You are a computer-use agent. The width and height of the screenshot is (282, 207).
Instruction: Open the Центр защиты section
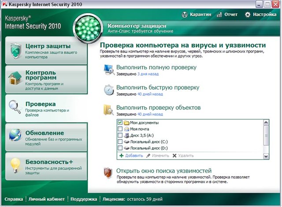click(46, 51)
